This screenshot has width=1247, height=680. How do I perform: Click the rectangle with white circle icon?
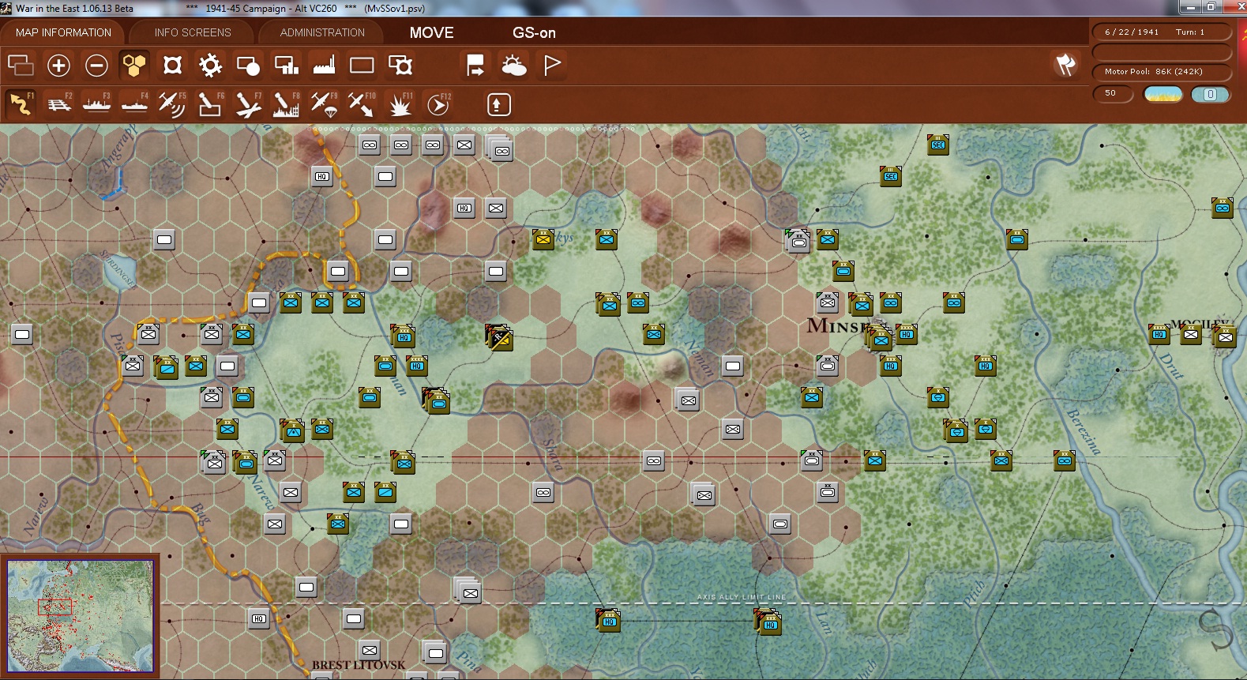pos(248,65)
